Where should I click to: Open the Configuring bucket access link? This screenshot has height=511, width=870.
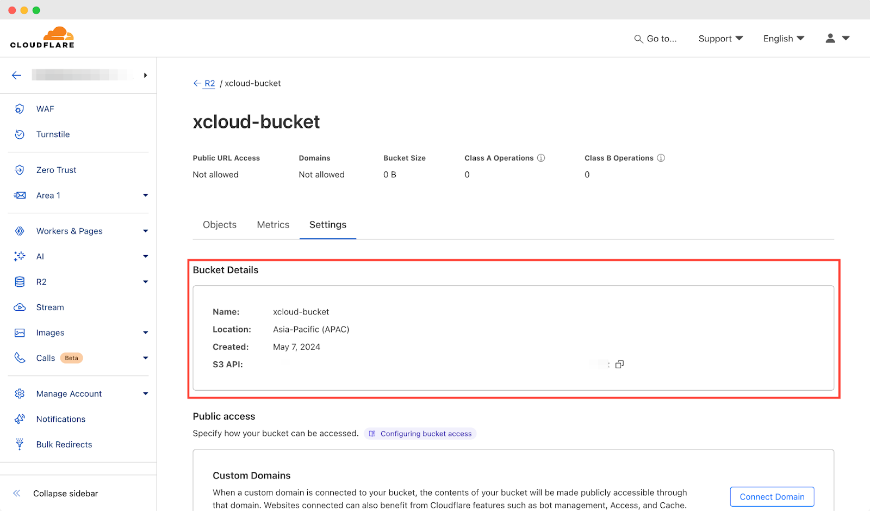click(420, 434)
